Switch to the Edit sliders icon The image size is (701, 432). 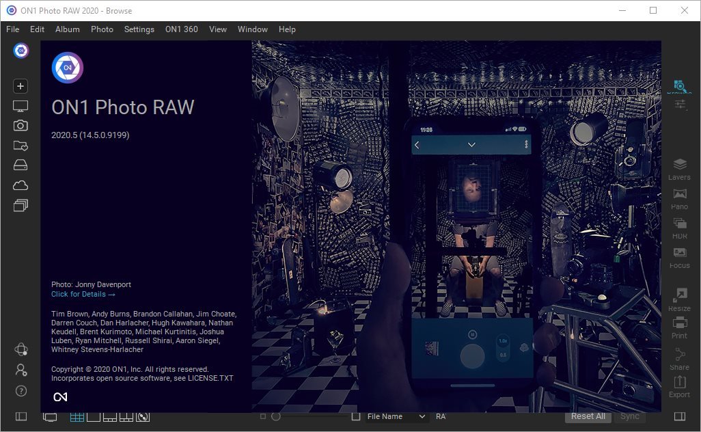(680, 105)
